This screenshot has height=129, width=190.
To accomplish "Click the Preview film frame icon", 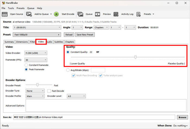I will coord(97,14).
